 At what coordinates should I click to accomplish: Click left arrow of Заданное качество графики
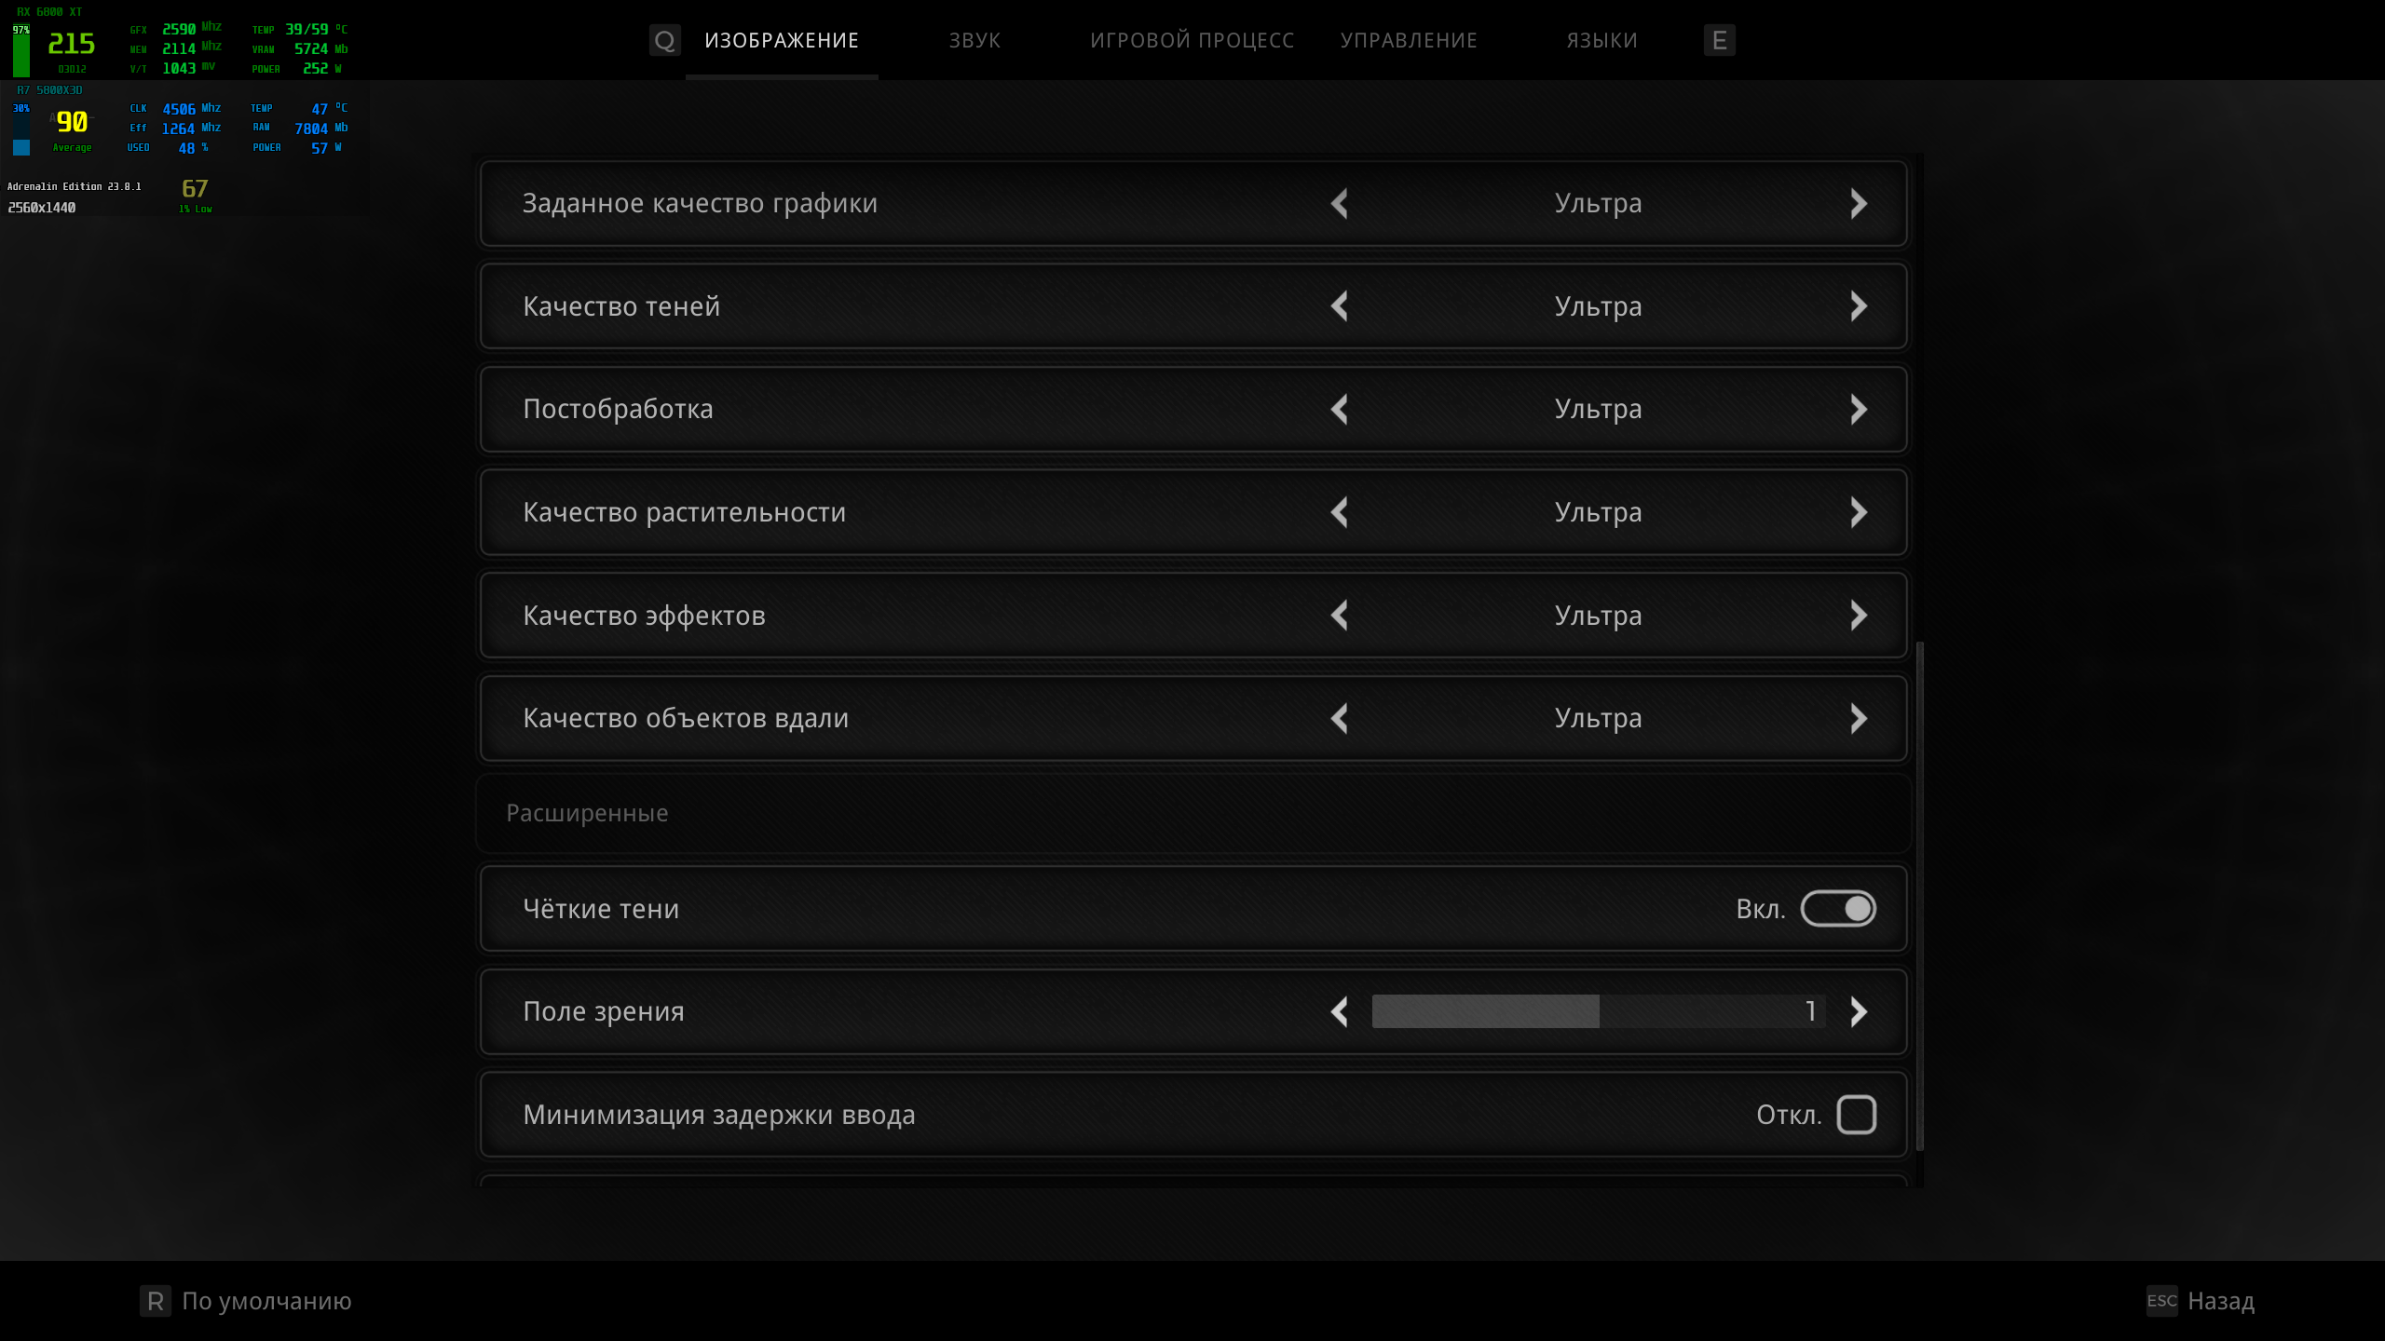tap(1340, 204)
